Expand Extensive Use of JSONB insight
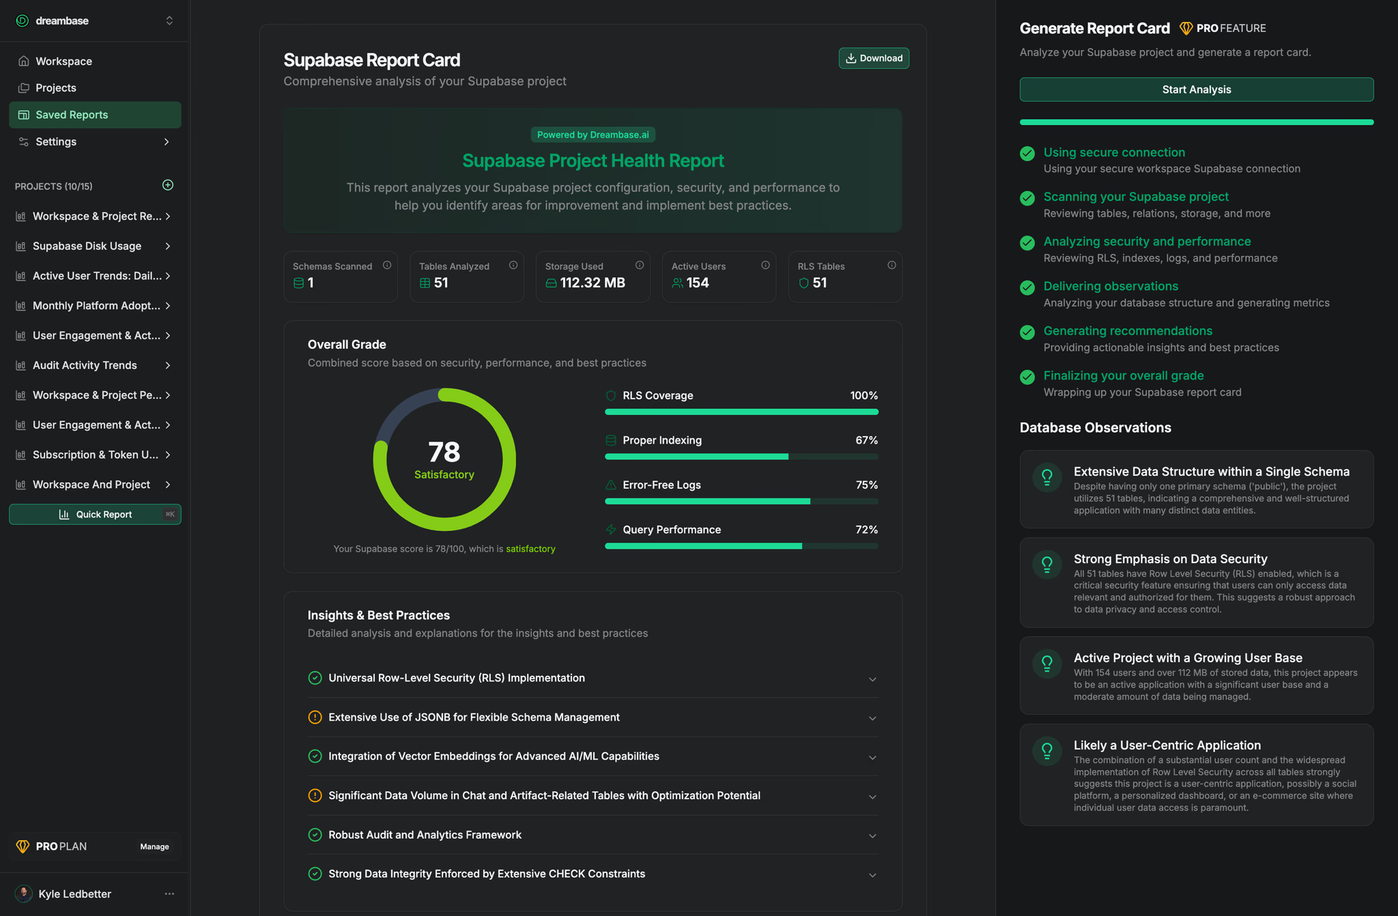Image resolution: width=1398 pixels, height=916 pixels. 872,718
